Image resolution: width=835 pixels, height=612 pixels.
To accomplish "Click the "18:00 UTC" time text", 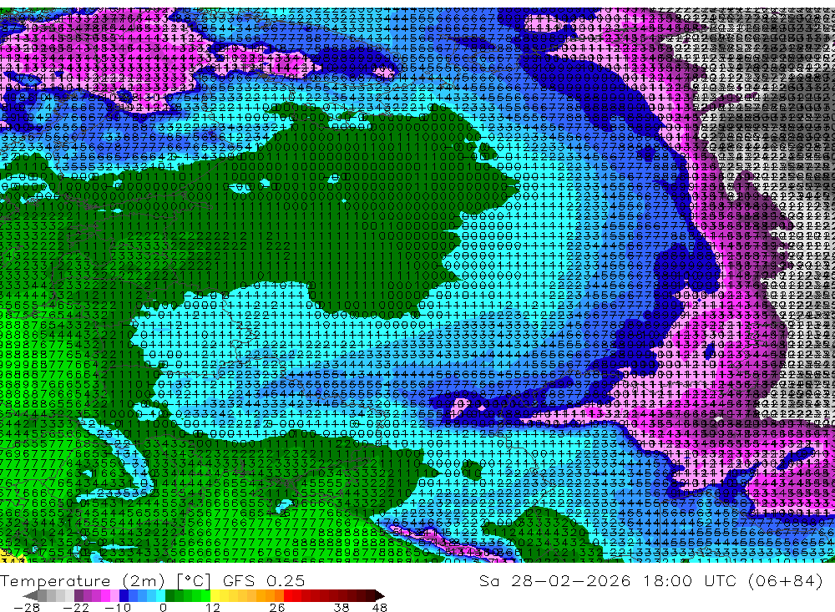I will tap(689, 580).
